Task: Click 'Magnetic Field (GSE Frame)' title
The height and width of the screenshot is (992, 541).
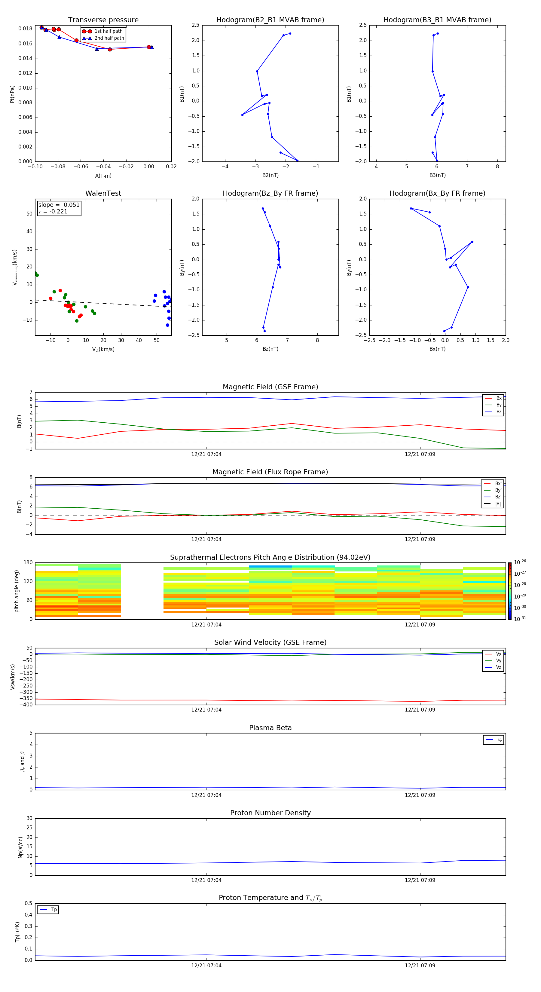Action: 270,387
